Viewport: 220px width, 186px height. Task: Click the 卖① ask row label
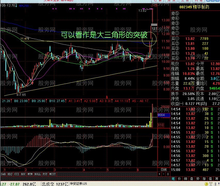point(175,33)
